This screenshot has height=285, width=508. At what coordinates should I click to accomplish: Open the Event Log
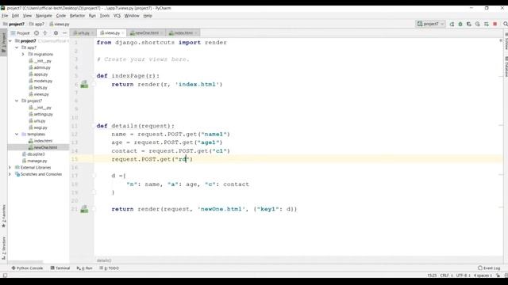[489, 268]
